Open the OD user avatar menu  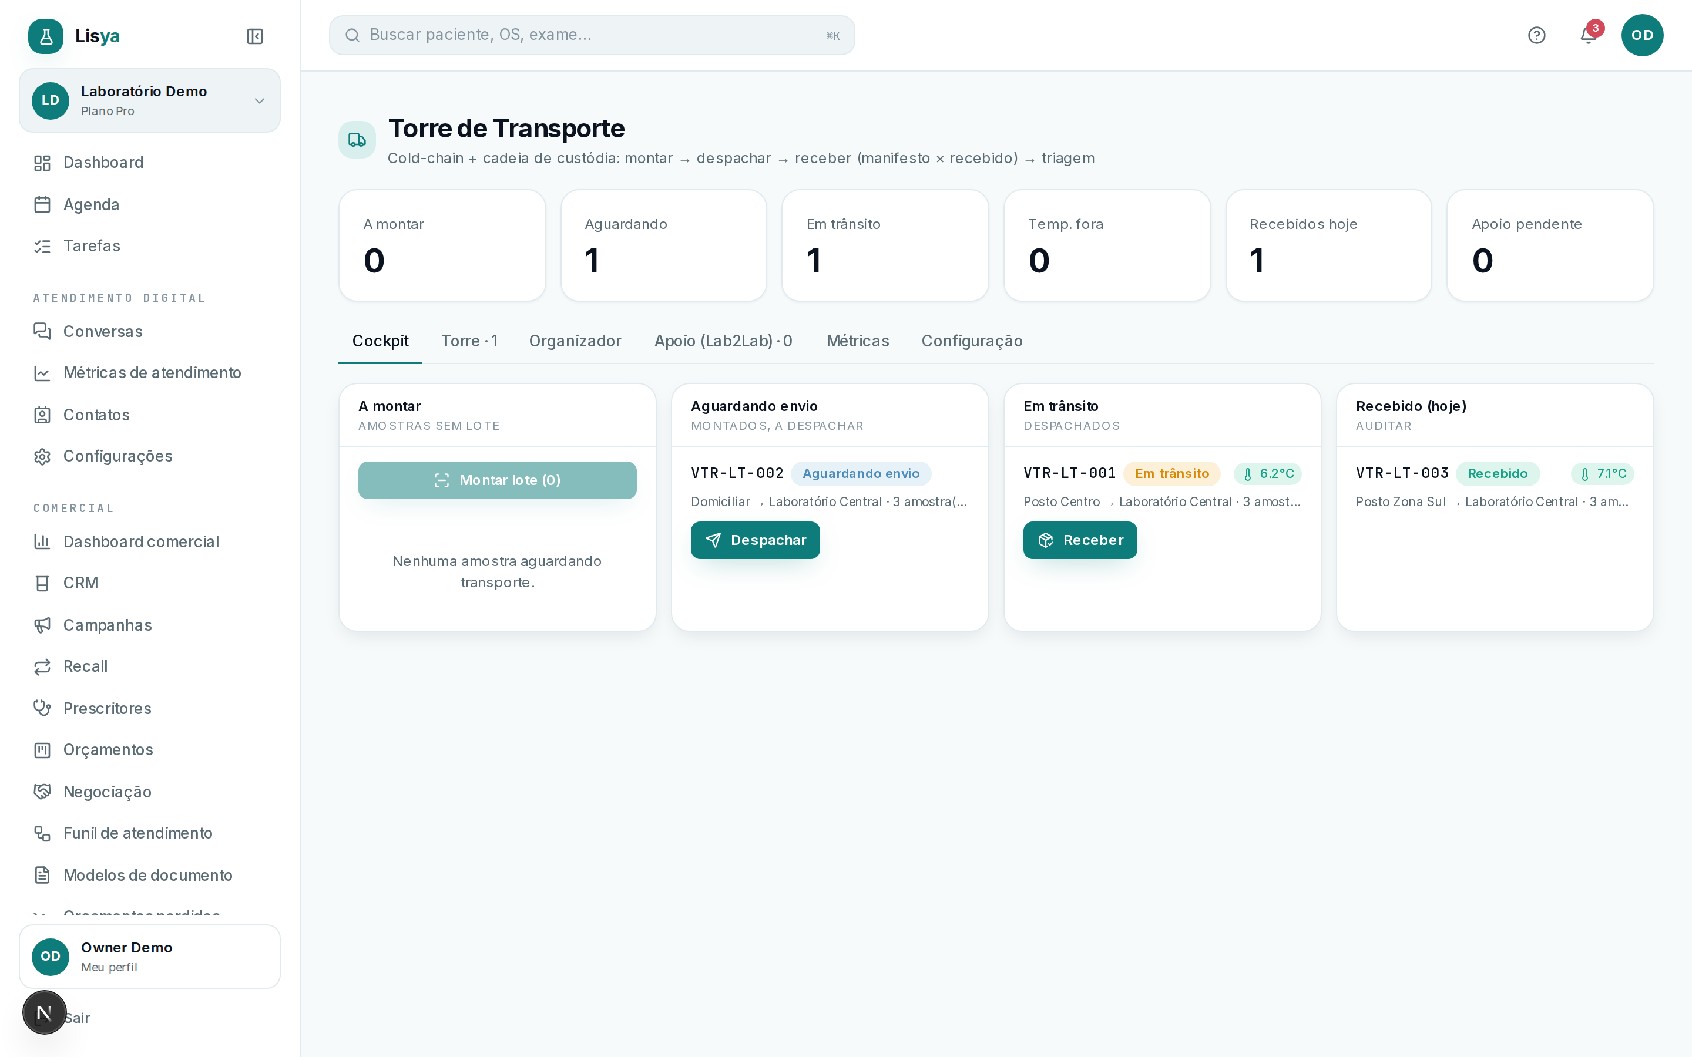[1641, 35]
